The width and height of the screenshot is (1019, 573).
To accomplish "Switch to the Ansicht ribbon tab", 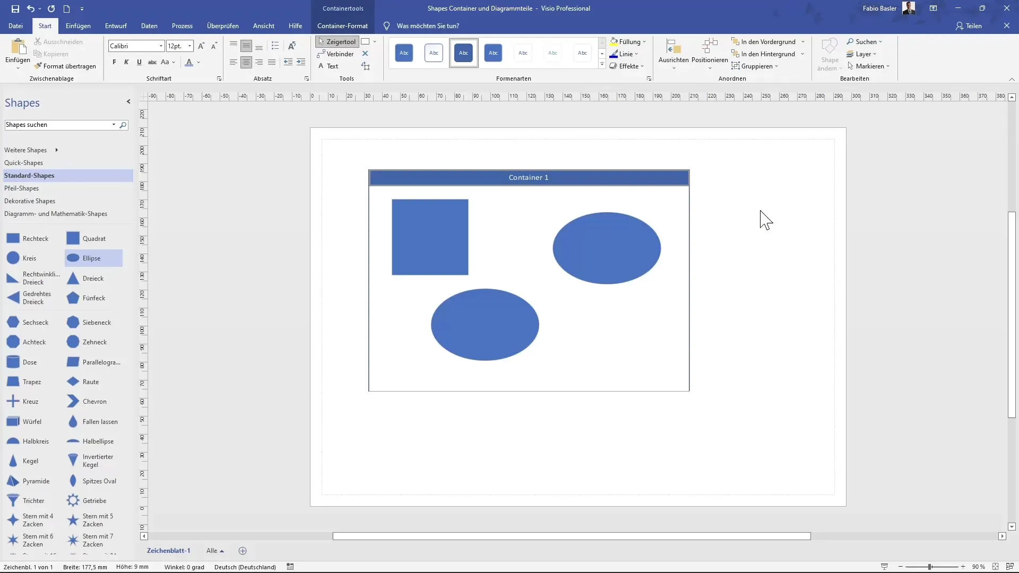I will coord(264,25).
